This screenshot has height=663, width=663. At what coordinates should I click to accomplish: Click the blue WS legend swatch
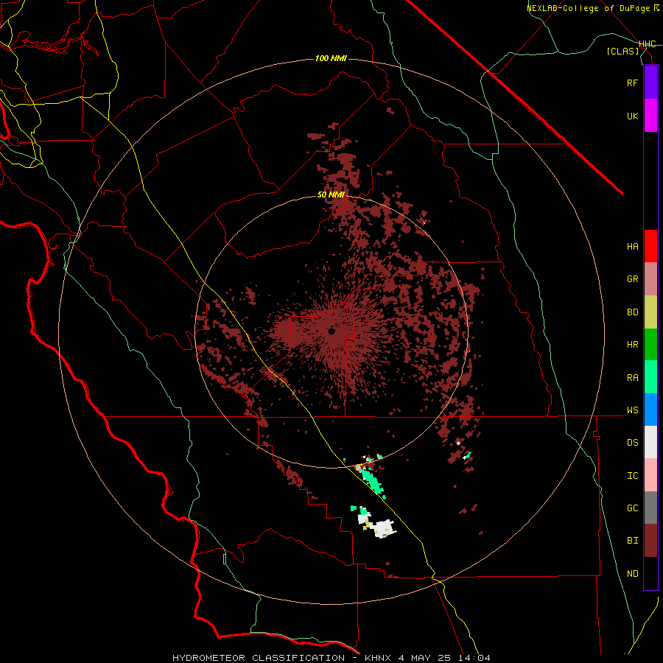pos(650,410)
